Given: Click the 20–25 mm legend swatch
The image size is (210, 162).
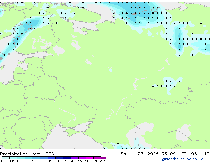Looking at the screenshot, I should click(59, 158).
